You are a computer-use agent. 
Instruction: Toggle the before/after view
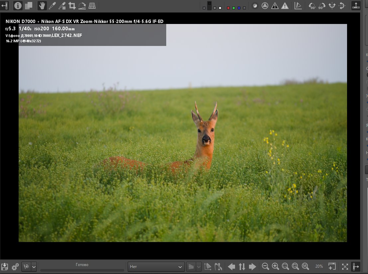click(29, 6)
